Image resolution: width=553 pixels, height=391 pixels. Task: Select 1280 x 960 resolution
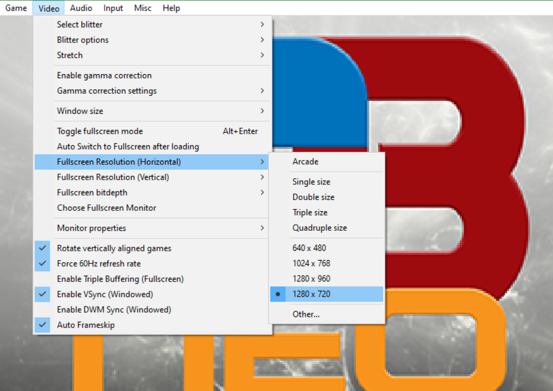[x=327, y=279]
